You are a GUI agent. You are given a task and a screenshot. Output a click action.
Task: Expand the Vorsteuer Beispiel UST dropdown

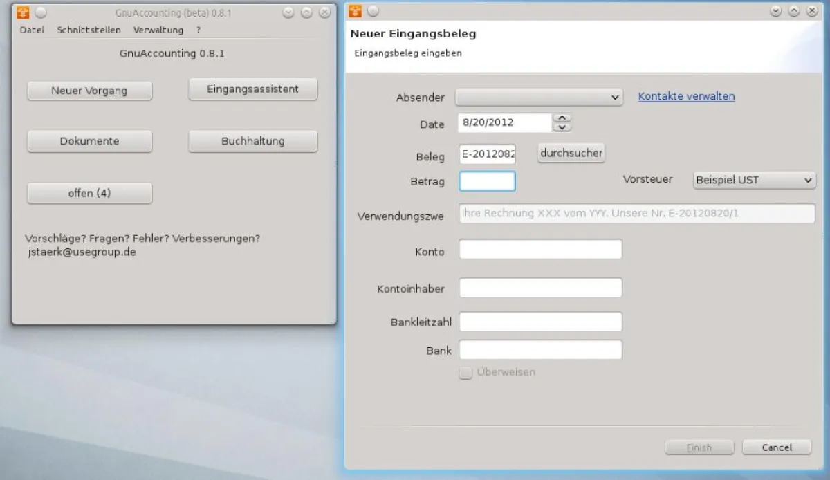pyautogui.click(x=754, y=180)
